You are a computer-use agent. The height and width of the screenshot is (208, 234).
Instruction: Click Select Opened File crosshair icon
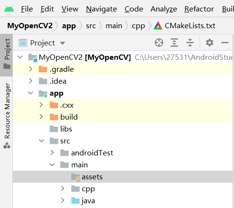(x=159, y=43)
